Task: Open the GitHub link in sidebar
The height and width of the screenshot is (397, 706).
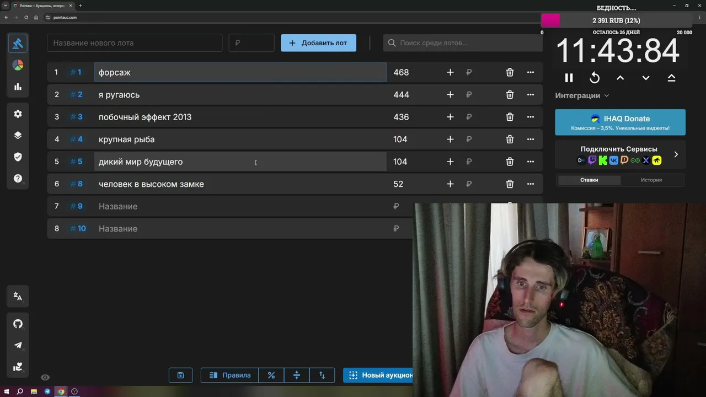Action: [18, 324]
